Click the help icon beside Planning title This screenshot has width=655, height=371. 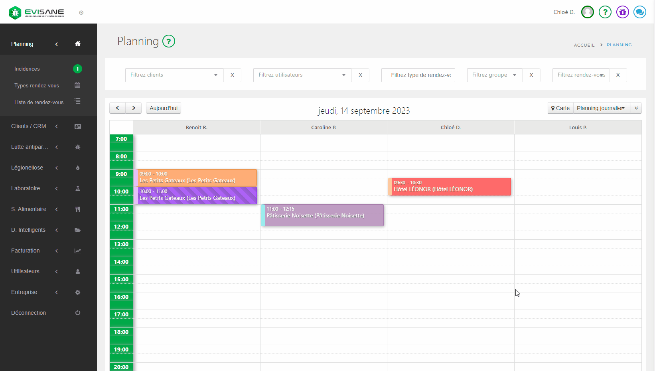[x=169, y=41]
